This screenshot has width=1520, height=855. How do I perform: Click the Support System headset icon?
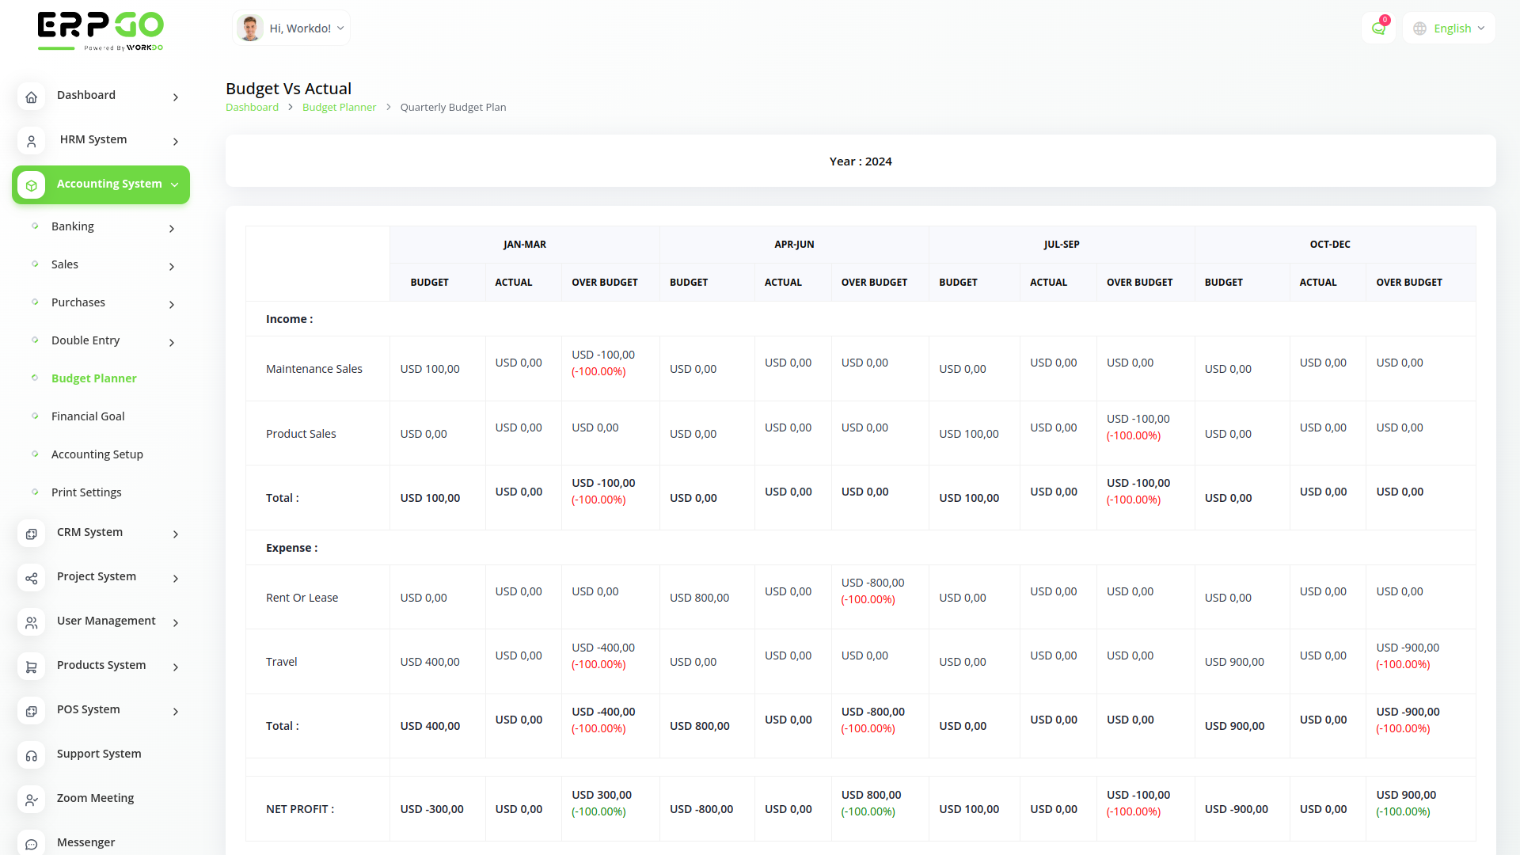pos(31,755)
